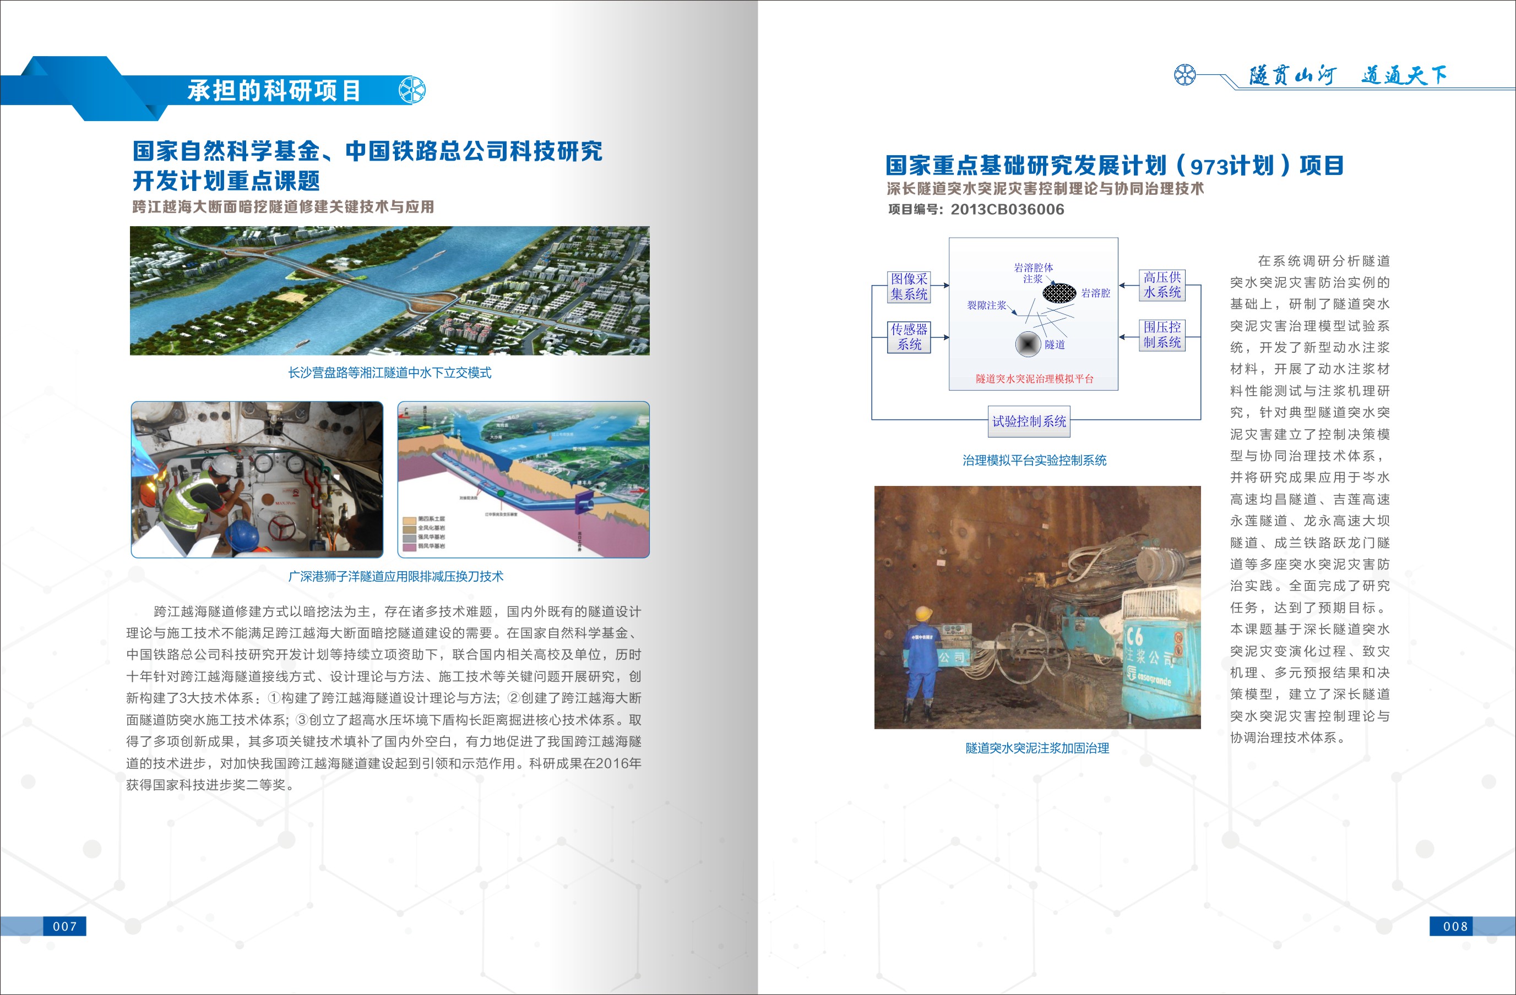Screen dimensions: 1516x995
Task: Click the wheel icon beside 承担的科研项目 header
Action: tap(412, 90)
